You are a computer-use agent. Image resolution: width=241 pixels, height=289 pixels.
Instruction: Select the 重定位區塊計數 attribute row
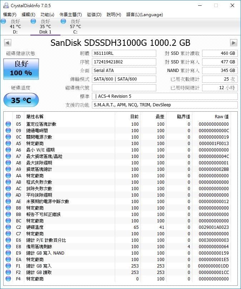tap(118, 124)
